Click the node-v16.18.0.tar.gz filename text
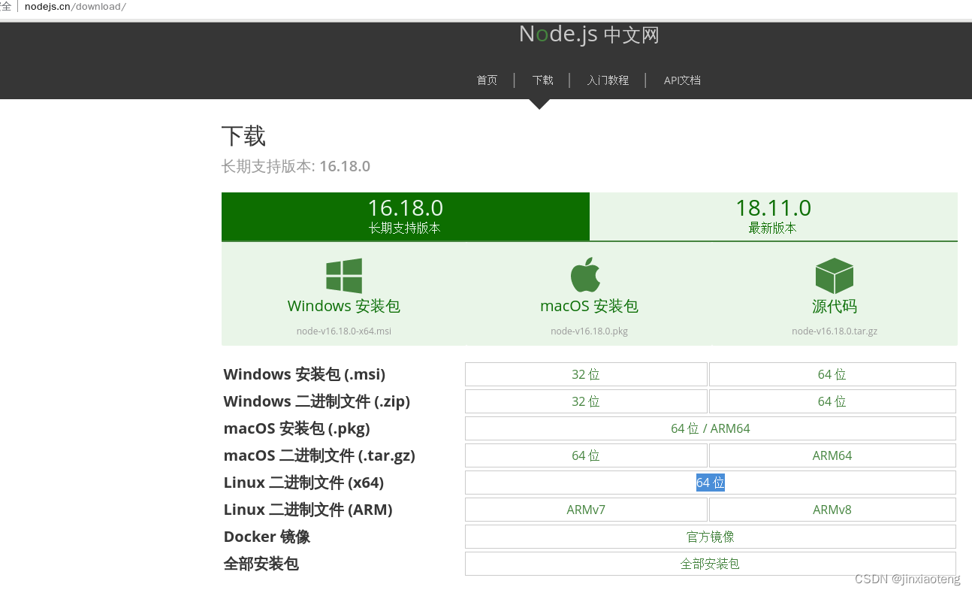 (835, 331)
